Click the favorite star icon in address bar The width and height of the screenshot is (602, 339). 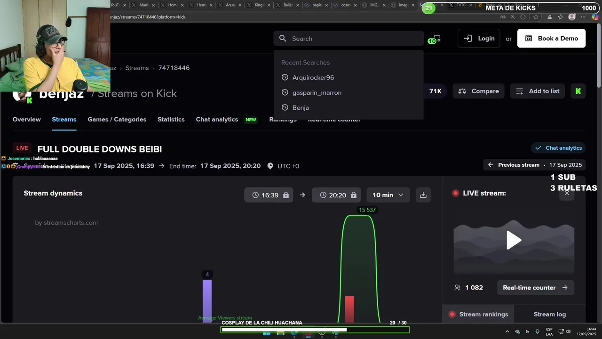click(536, 17)
